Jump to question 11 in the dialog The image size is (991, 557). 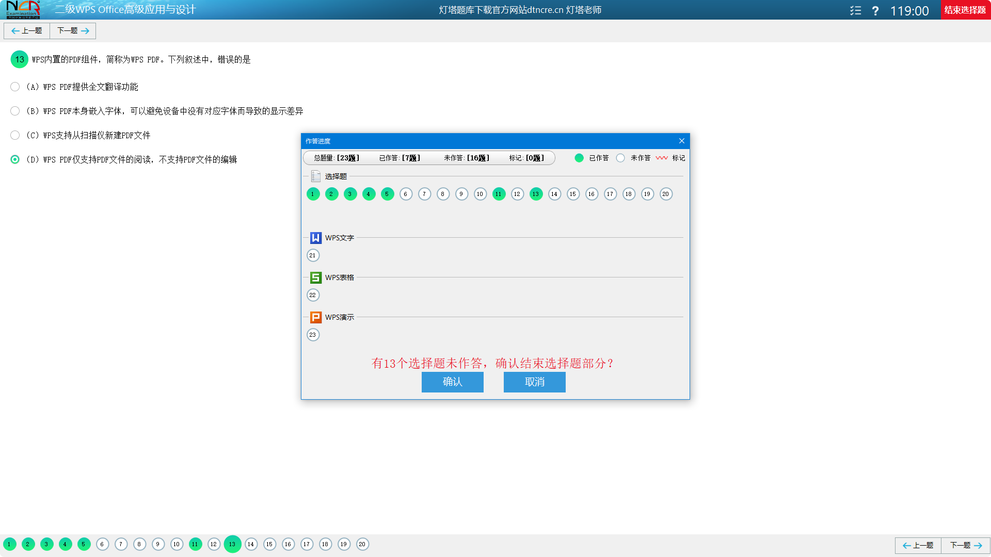tap(499, 194)
